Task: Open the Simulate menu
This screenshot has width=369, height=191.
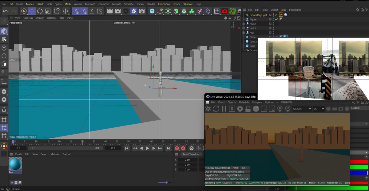Action: click(128, 4)
